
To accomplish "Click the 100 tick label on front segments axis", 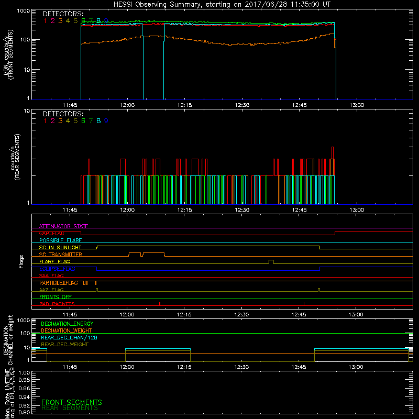I will 25,40.
